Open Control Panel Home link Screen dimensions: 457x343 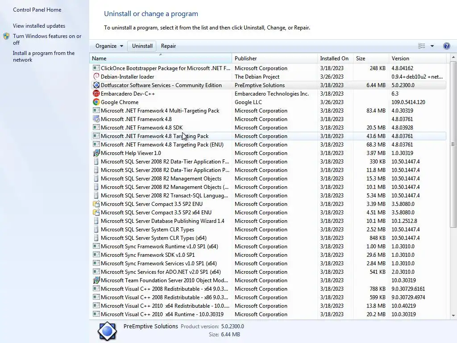click(x=37, y=10)
